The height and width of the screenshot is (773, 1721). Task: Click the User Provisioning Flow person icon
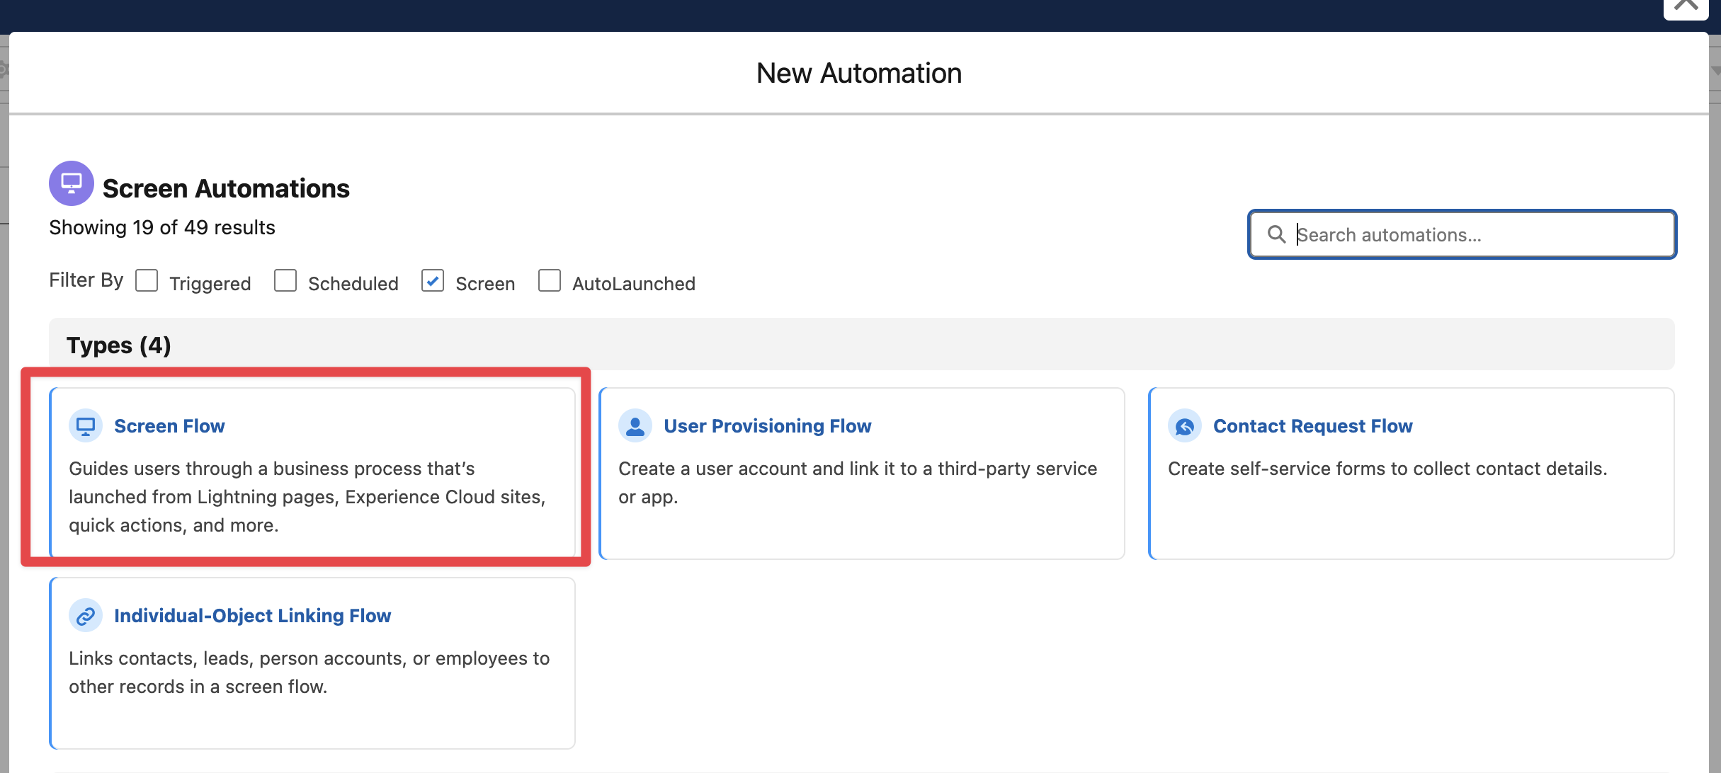635,426
